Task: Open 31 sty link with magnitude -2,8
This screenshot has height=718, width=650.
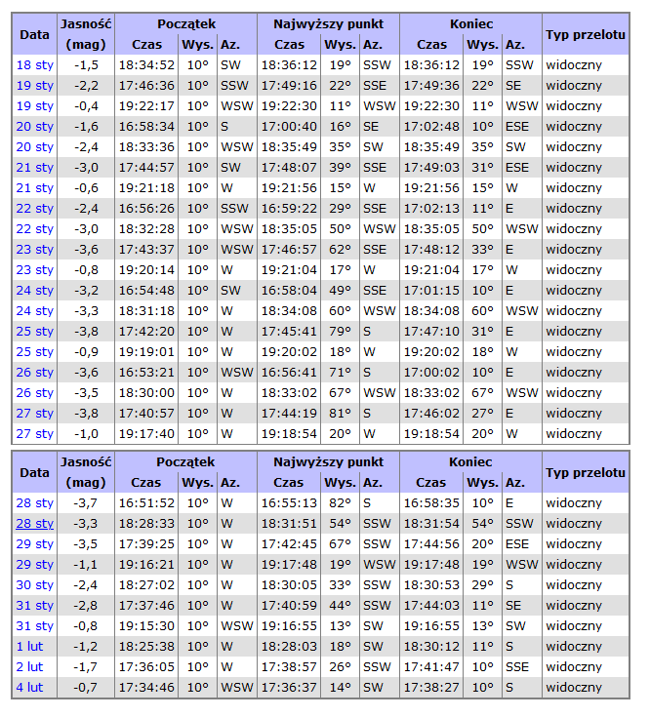Action: (x=35, y=606)
